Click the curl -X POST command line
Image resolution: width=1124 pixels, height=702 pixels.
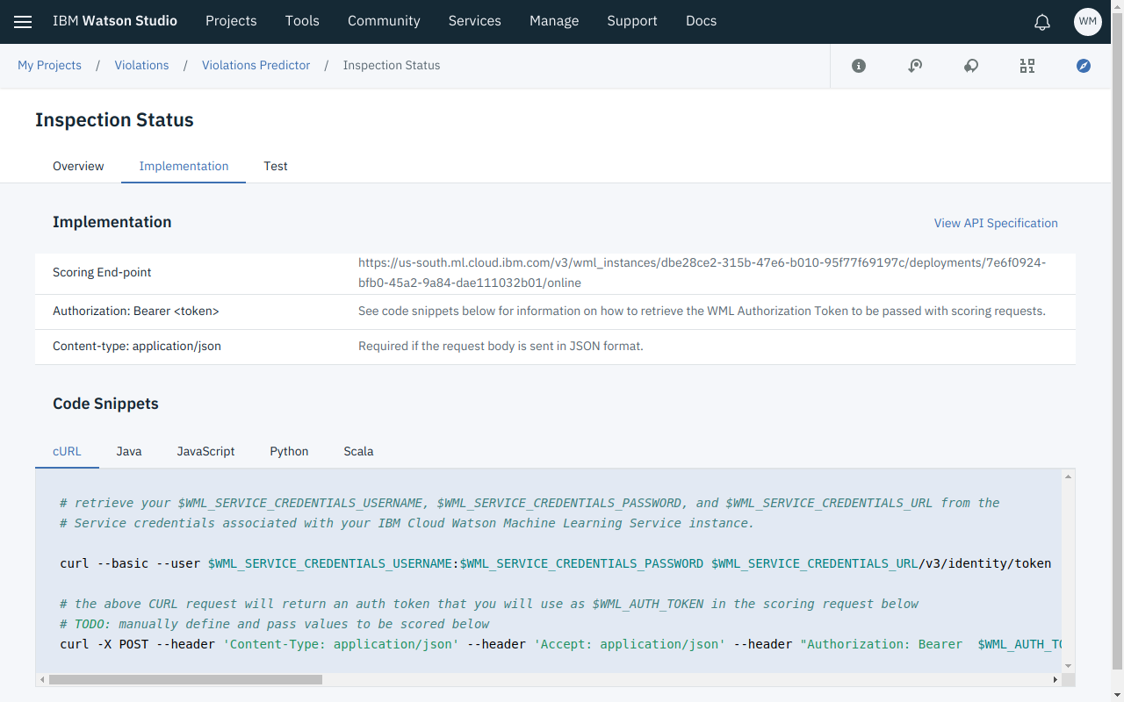[x=561, y=644]
